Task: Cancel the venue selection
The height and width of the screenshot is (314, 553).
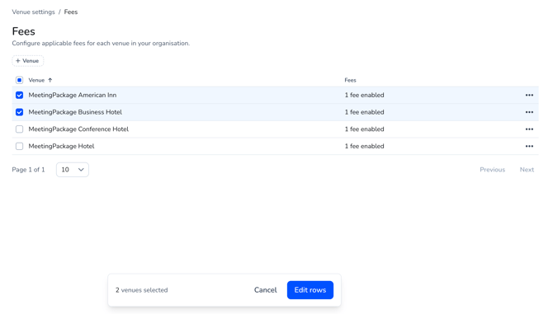Action: pos(265,290)
